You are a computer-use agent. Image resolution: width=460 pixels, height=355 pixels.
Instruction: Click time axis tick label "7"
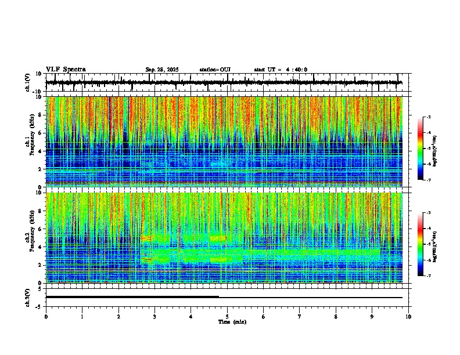click(300, 317)
